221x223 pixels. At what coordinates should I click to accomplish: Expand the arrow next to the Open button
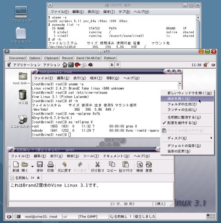click(x=32, y=166)
